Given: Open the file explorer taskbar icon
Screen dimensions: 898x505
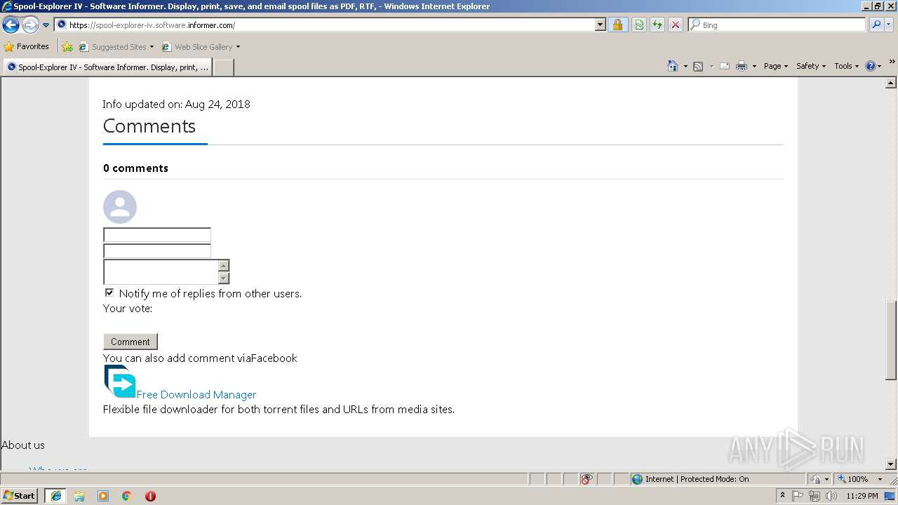Looking at the screenshot, I should click(x=79, y=496).
